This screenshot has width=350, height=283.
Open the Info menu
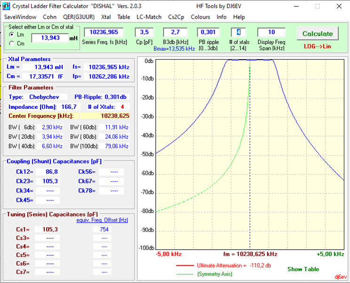(222, 17)
